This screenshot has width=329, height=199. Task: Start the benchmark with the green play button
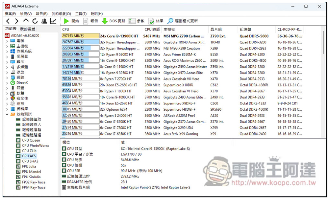click(71, 21)
